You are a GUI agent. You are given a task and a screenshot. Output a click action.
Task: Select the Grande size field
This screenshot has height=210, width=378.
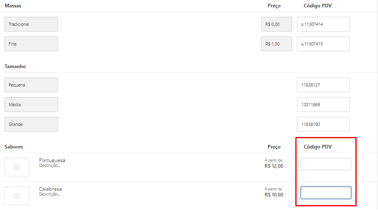coord(31,124)
